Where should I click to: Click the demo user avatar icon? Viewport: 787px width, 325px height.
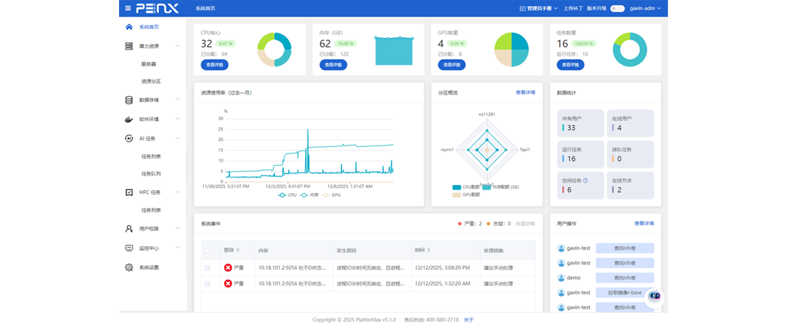pos(561,278)
